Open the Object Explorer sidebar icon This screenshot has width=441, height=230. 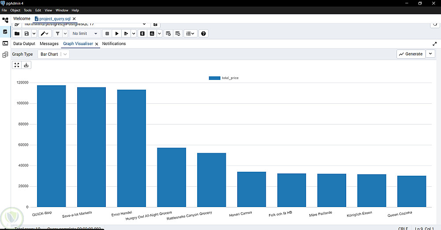click(x=5, y=20)
